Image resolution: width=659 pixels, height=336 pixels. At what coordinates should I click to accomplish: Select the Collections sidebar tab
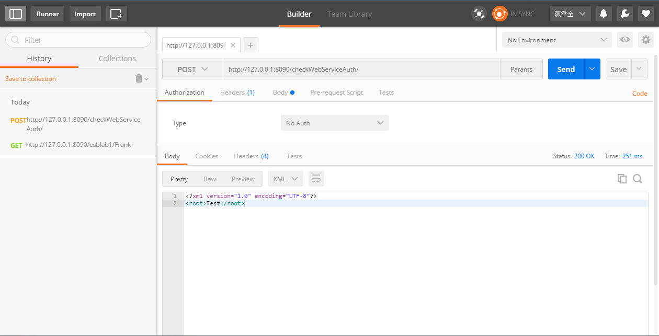(x=117, y=59)
